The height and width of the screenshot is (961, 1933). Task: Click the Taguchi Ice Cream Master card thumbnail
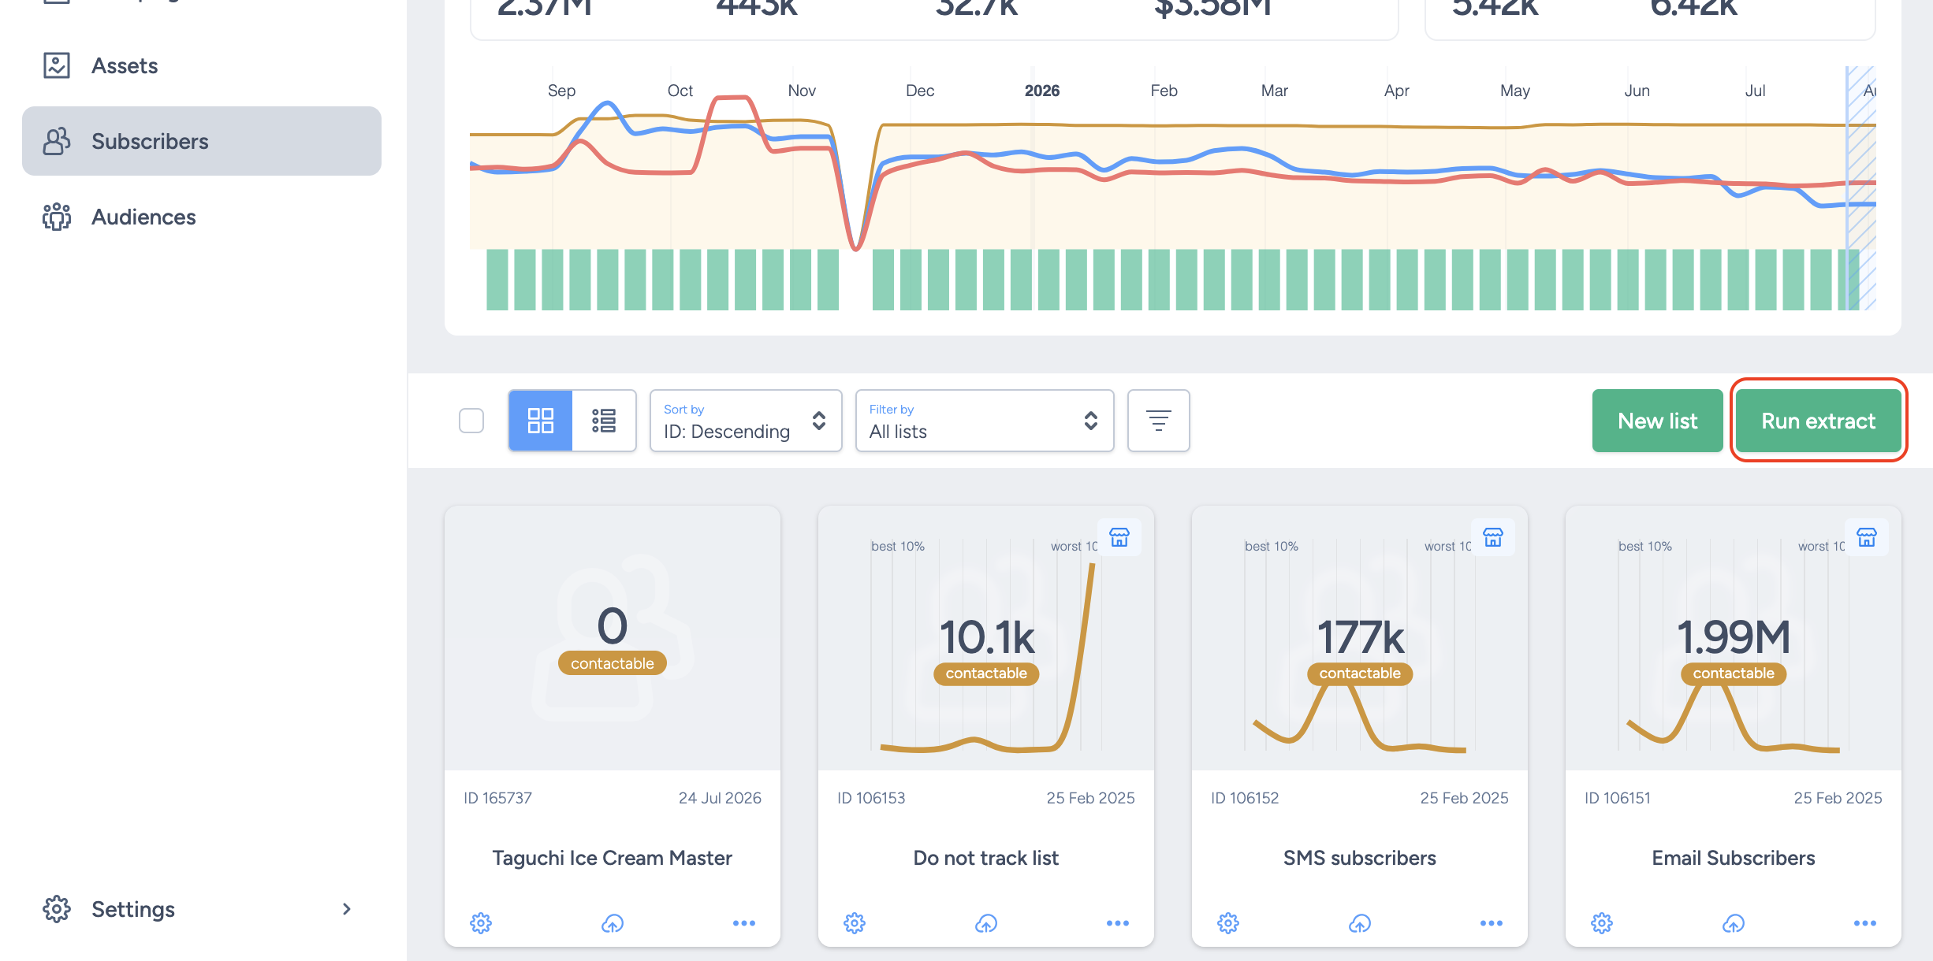tap(613, 638)
